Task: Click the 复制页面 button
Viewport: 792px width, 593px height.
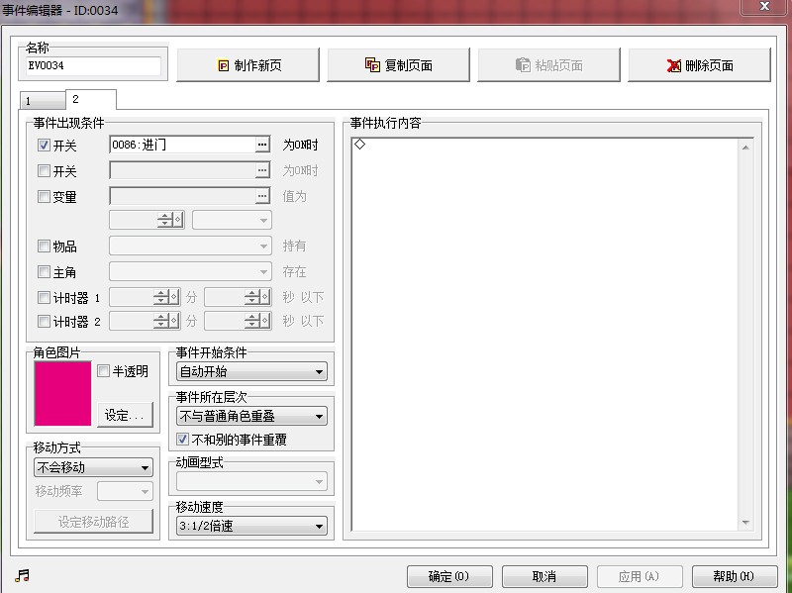Action: pyautogui.click(x=399, y=64)
